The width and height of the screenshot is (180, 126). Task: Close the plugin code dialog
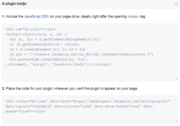176,4
